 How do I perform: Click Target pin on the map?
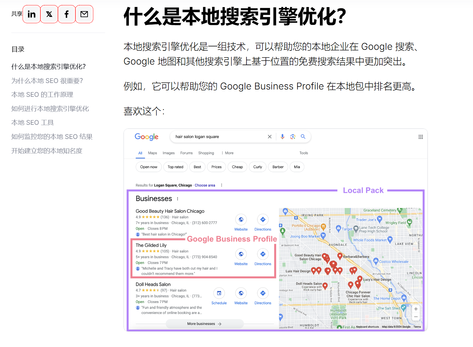(x=338, y=228)
